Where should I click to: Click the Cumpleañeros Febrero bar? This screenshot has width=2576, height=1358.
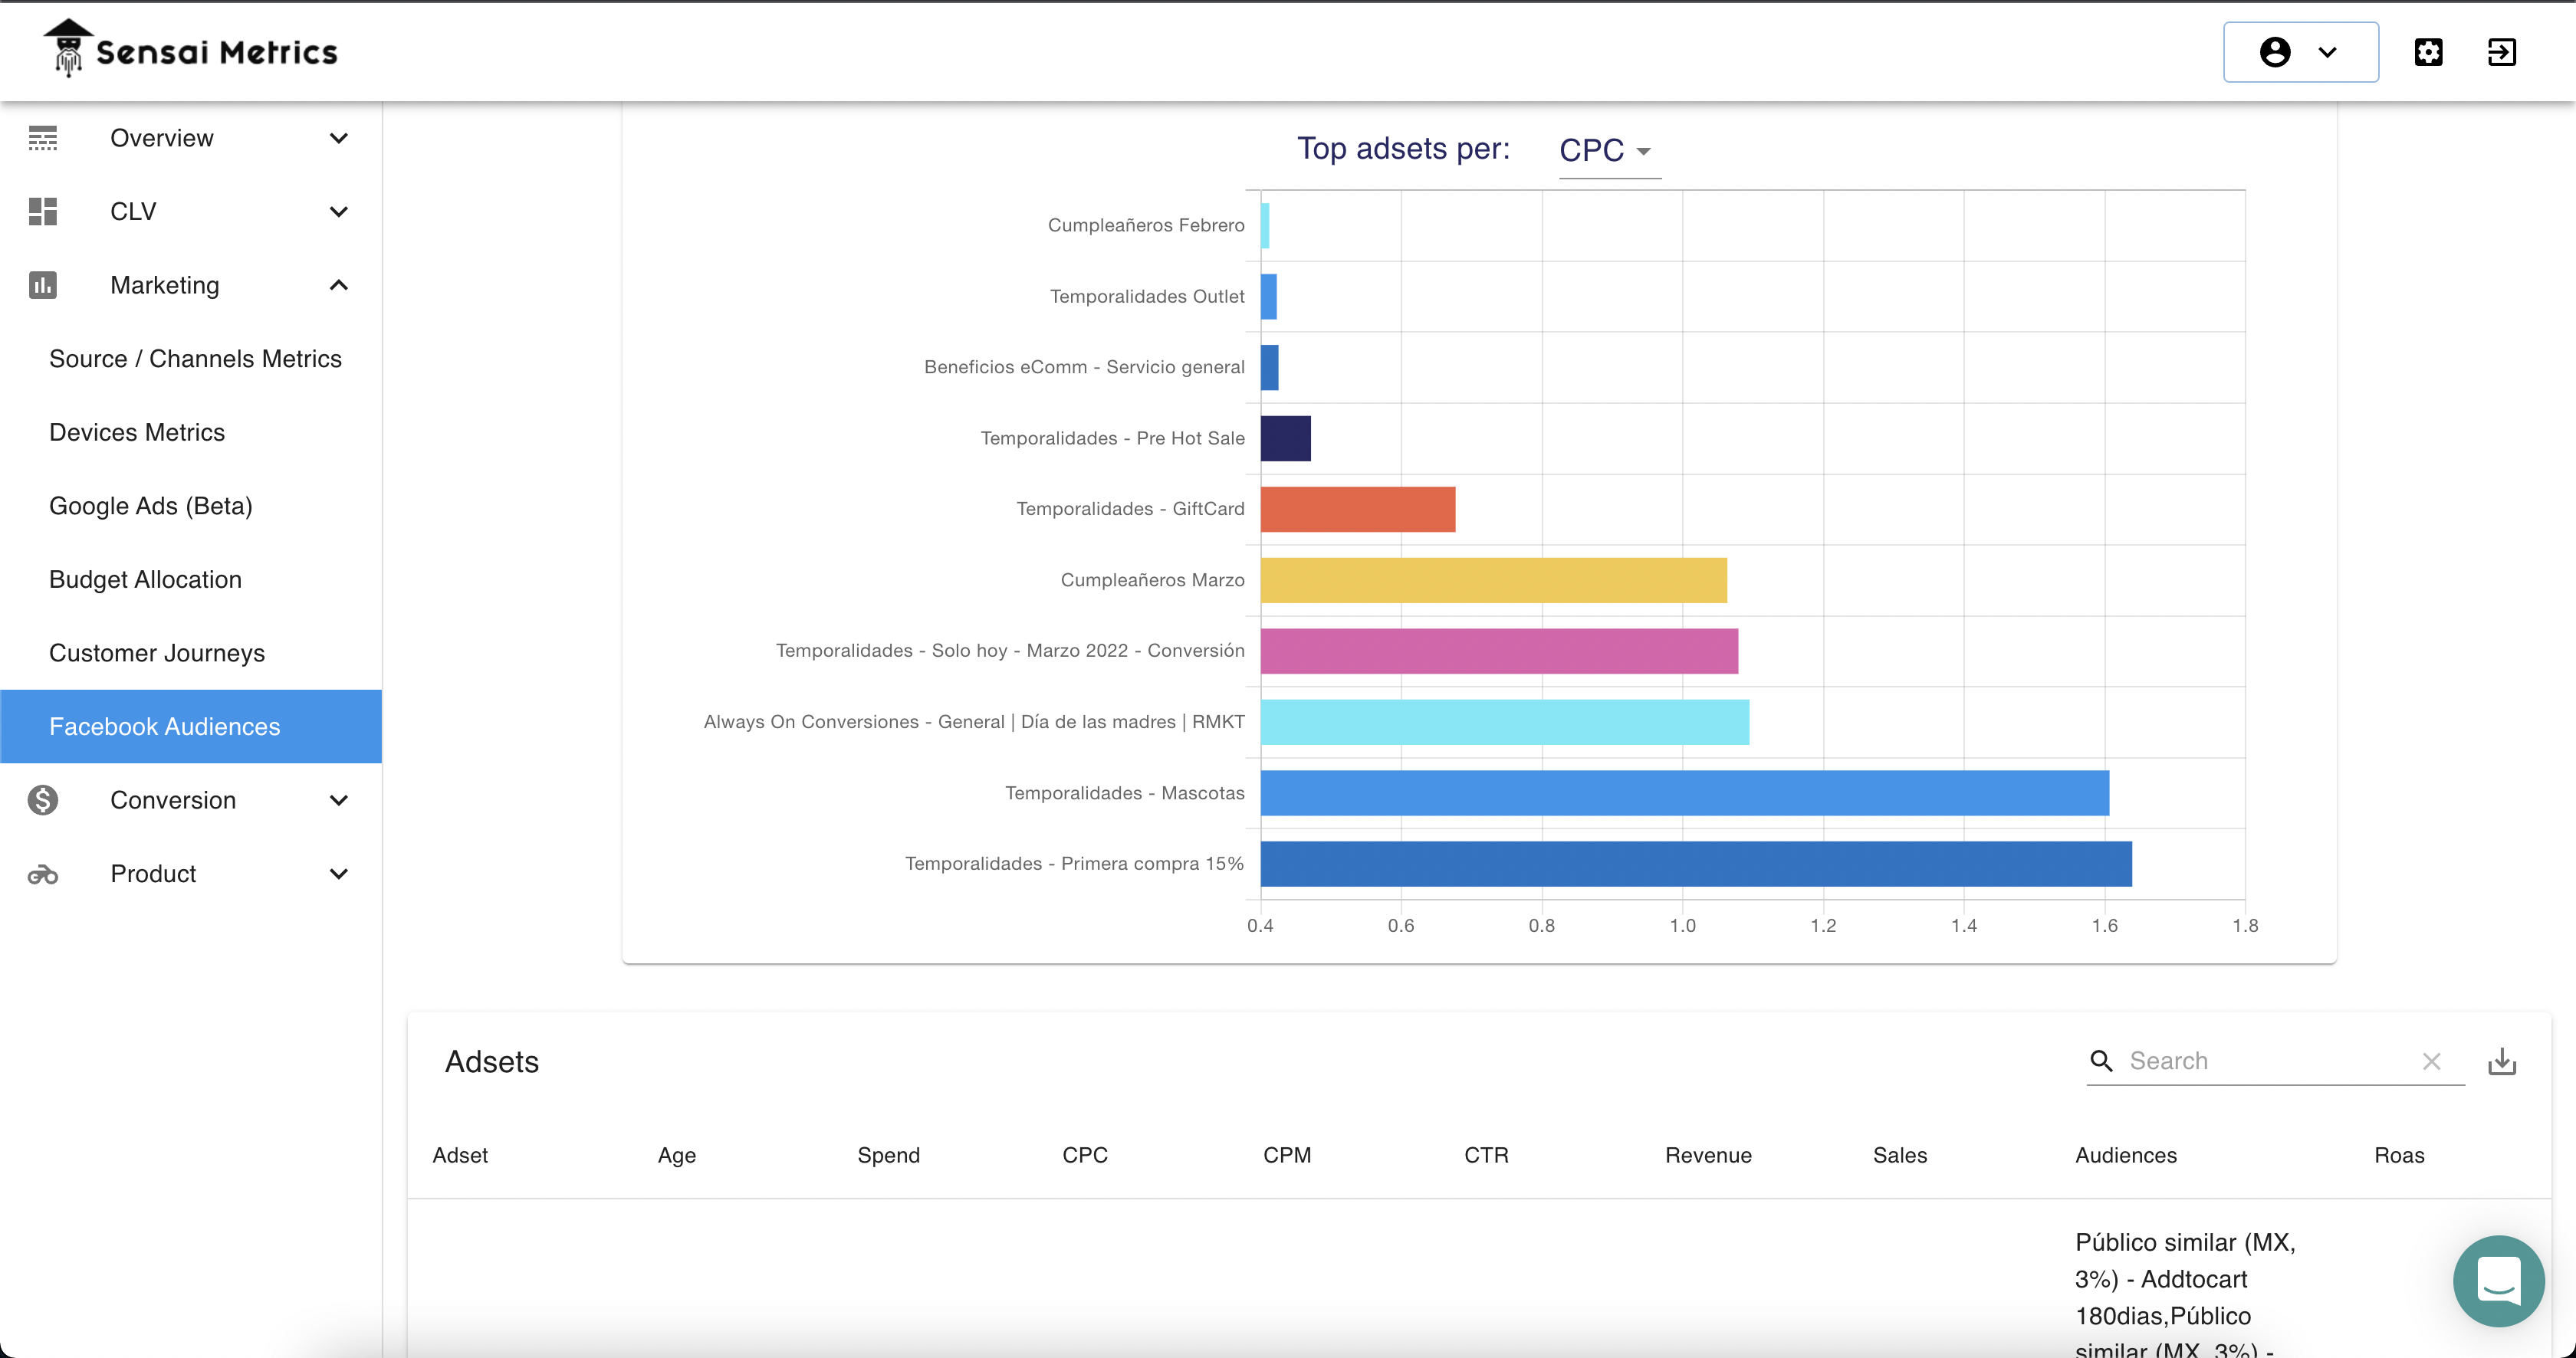click(x=1265, y=226)
